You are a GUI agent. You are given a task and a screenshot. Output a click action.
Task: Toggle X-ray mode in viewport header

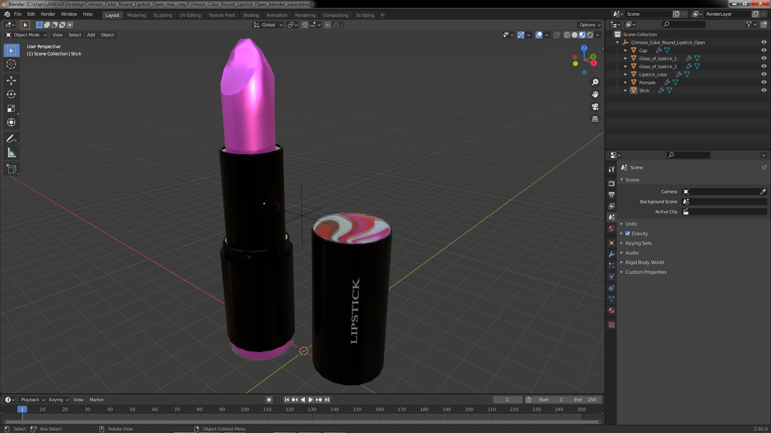tap(557, 35)
